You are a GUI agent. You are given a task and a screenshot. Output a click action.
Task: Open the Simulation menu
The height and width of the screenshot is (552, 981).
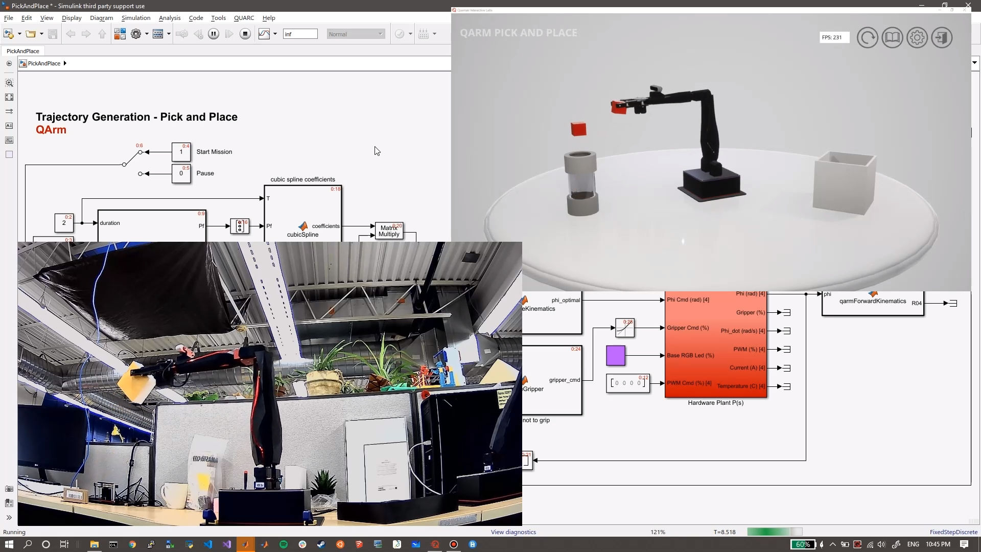135,17
